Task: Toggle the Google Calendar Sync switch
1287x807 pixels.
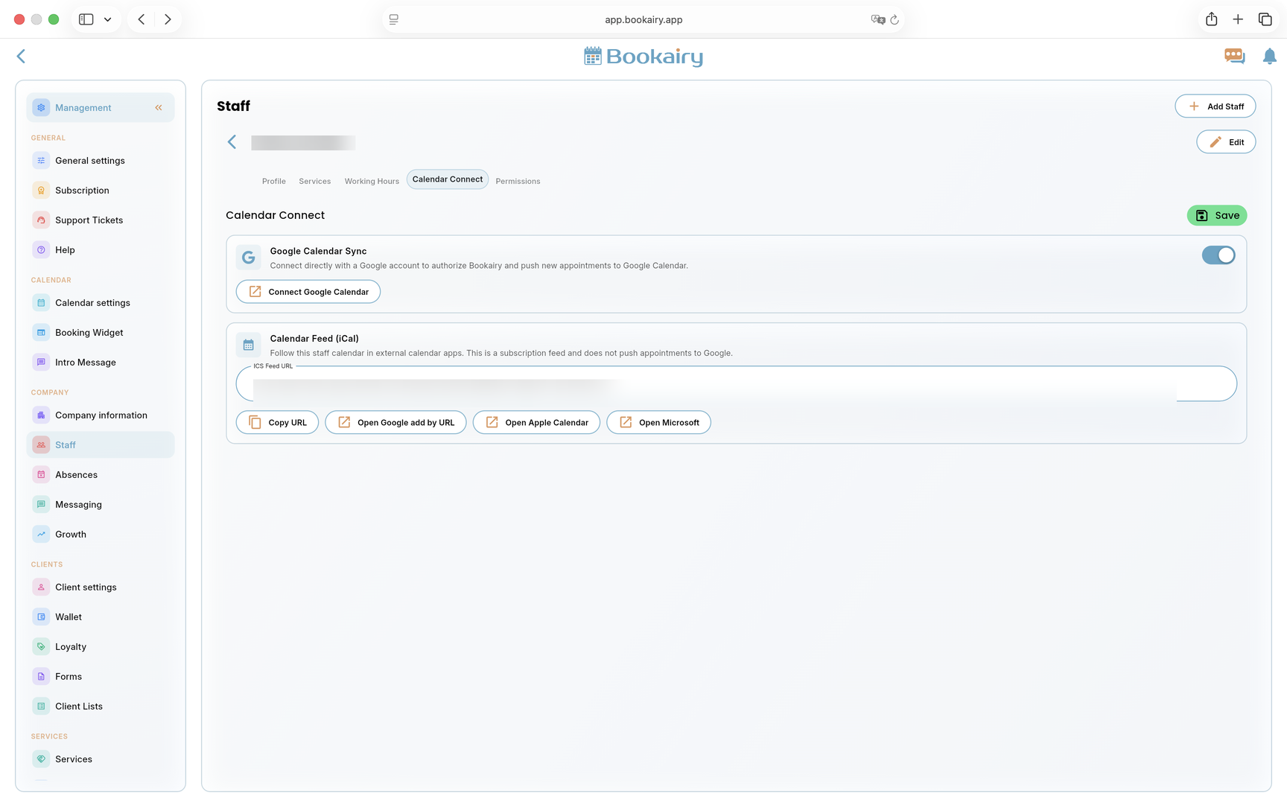Action: (1218, 255)
